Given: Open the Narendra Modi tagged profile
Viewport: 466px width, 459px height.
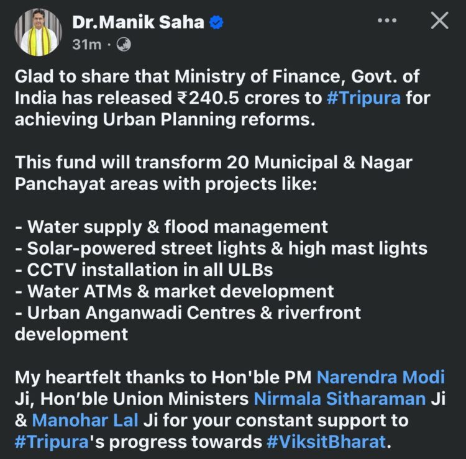Looking at the screenshot, I should coord(381,377).
